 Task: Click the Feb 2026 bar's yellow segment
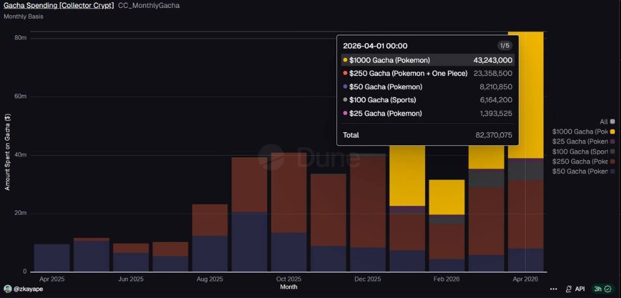pos(447,197)
